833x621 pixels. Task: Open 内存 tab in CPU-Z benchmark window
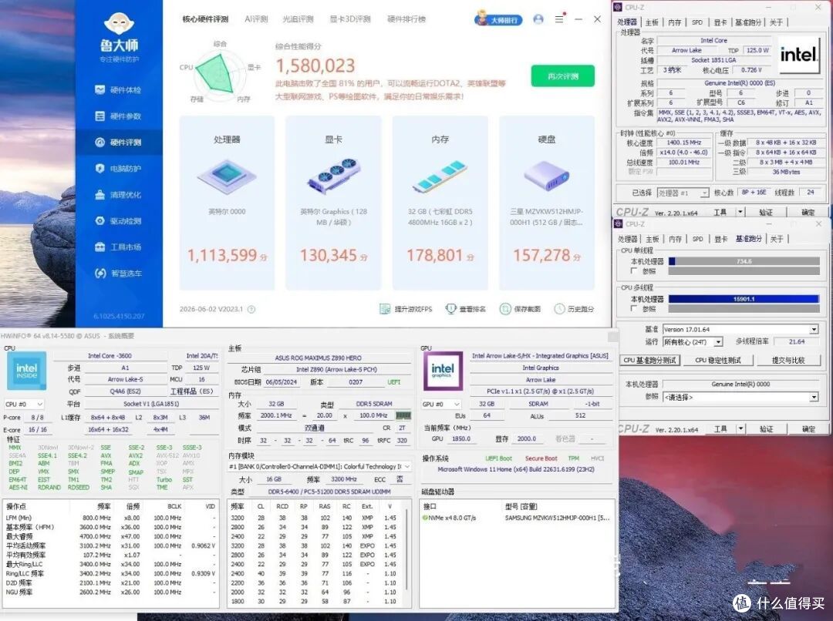click(675, 239)
